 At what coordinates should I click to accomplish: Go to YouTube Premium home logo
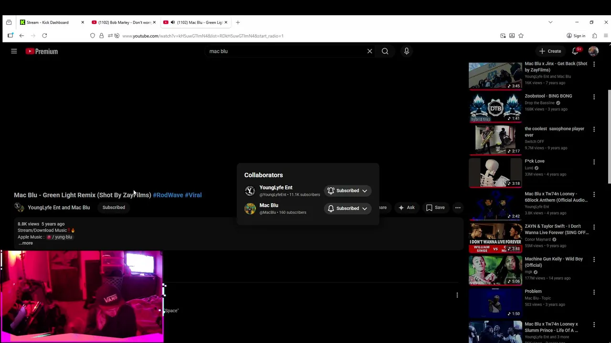pyautogui.click(x=42, y=51)
